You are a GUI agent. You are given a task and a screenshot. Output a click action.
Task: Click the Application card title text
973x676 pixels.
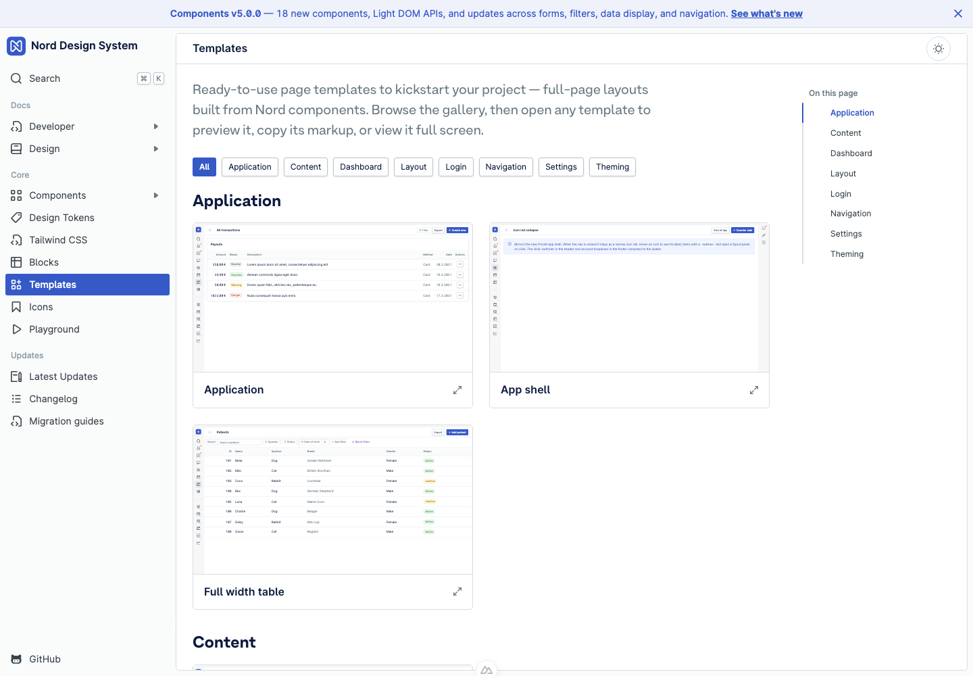click(234, 390)
